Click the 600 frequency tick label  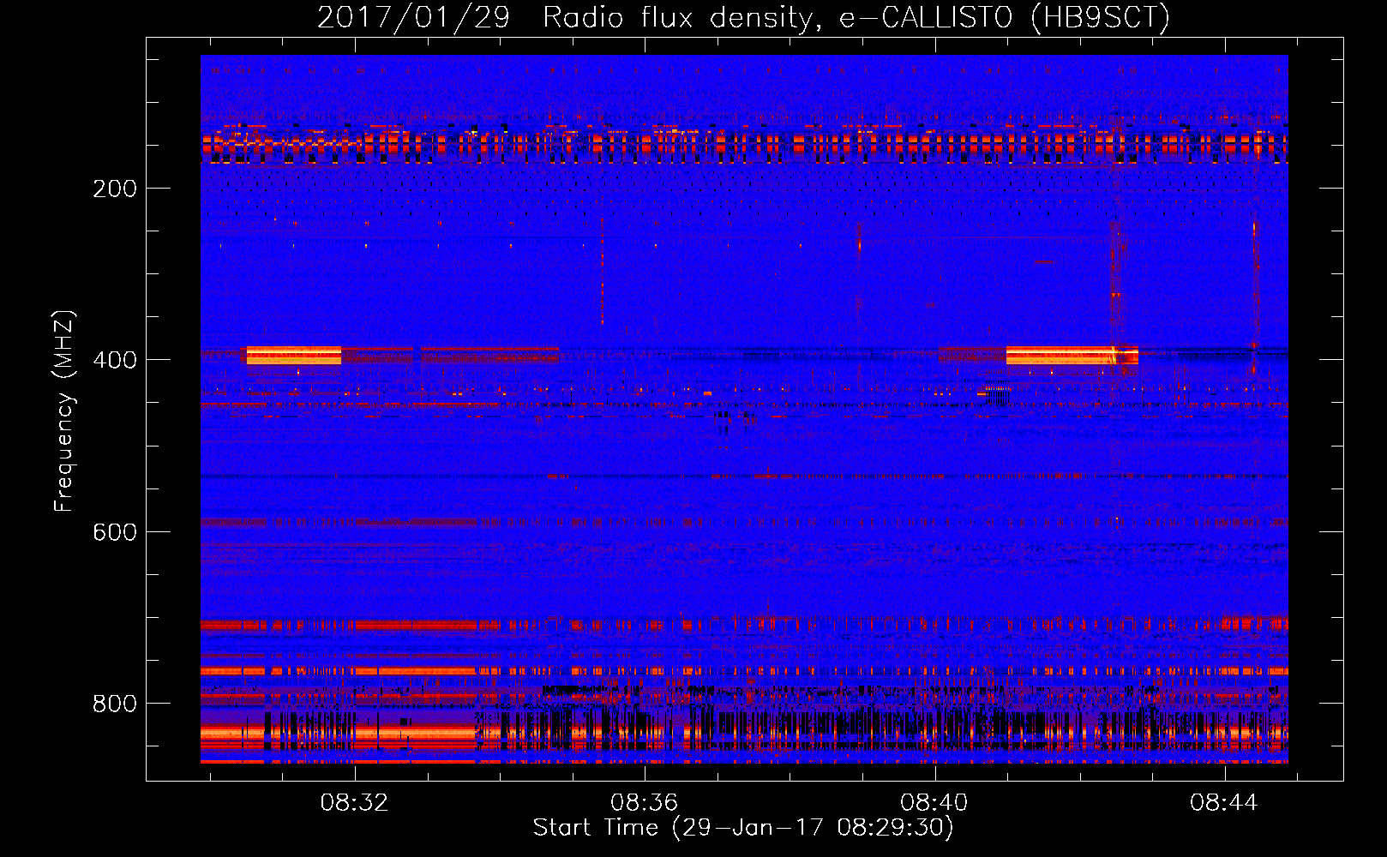[115, 532]
